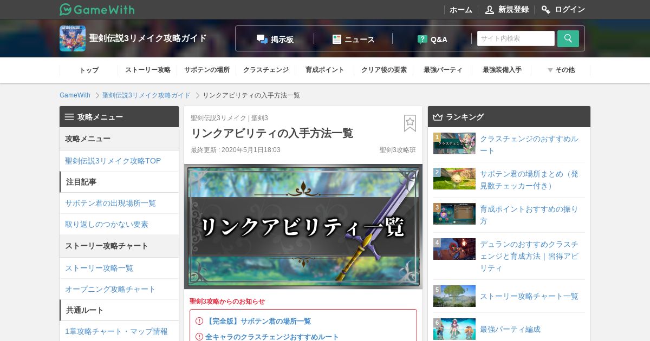
Task: Click the 聖剣伝説3リメイク攻略ガイド header title
Action: pos(148,38)
